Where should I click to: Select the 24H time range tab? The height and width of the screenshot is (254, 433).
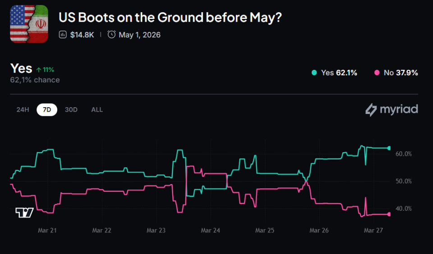tap(23, 109)
